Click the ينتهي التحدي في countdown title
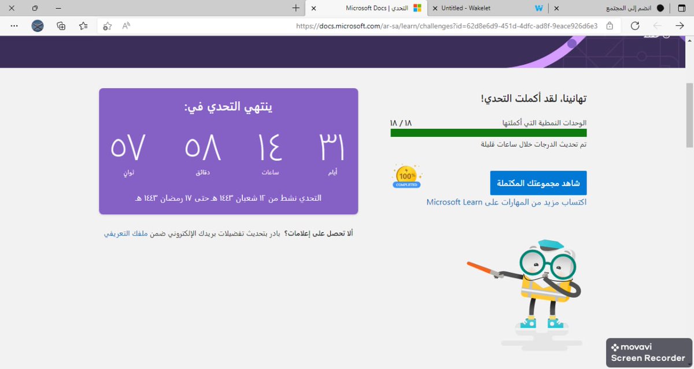The height and width of the screenshot is (369, 694). [x=228, y=107]
